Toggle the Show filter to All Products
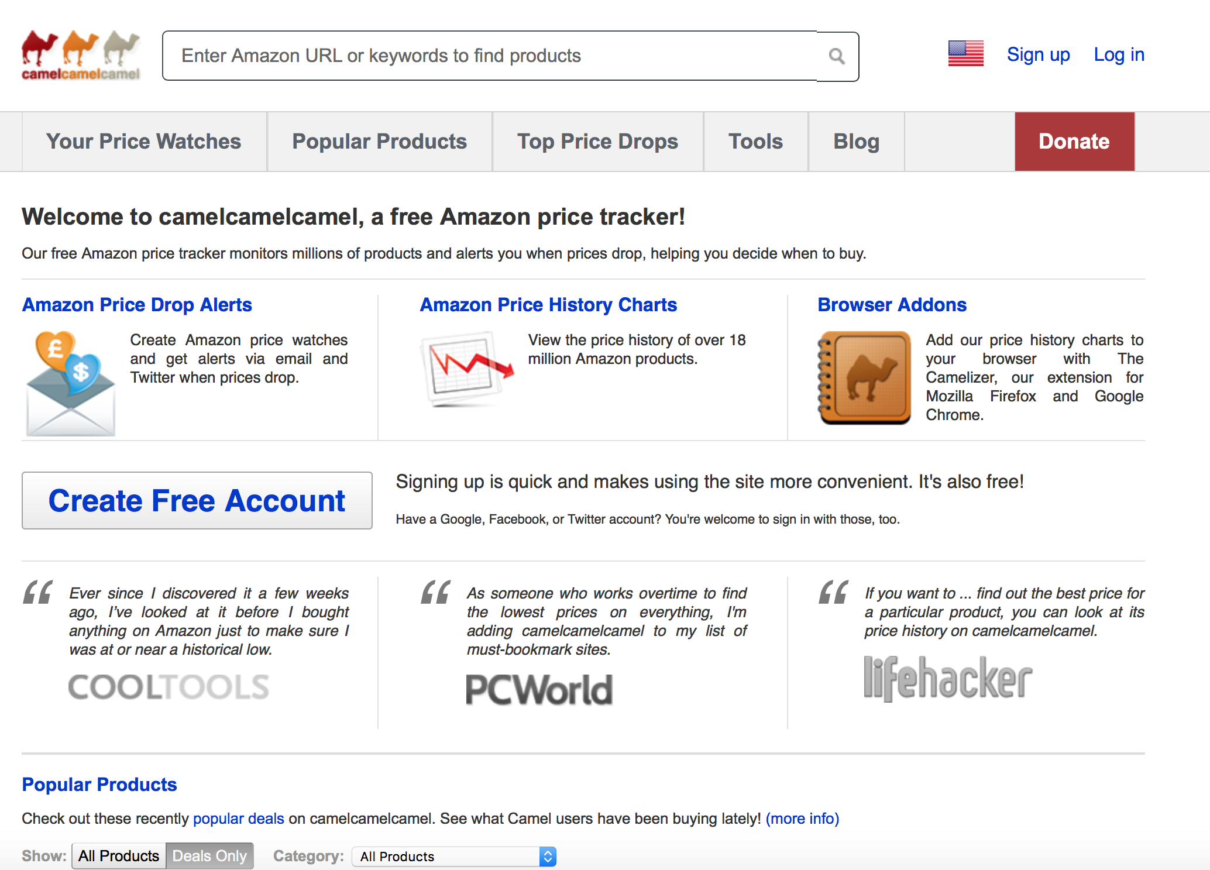1210x870 pixels. pyautogui.click(x=119, y=856)
